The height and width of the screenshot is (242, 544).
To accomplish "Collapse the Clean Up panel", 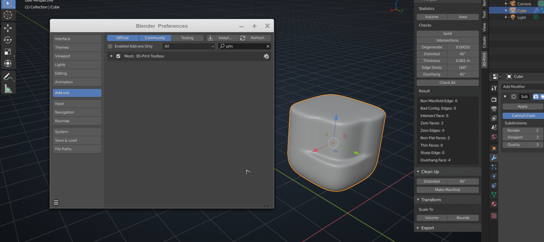I will click(x=418, y=172).
